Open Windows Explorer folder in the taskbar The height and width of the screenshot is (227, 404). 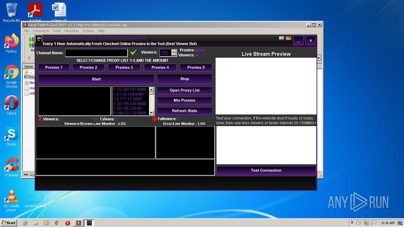(x=36, y=223)
